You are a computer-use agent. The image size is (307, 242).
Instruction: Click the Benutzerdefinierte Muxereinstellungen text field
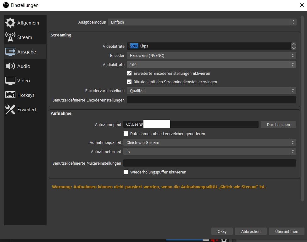click(209, 163)
